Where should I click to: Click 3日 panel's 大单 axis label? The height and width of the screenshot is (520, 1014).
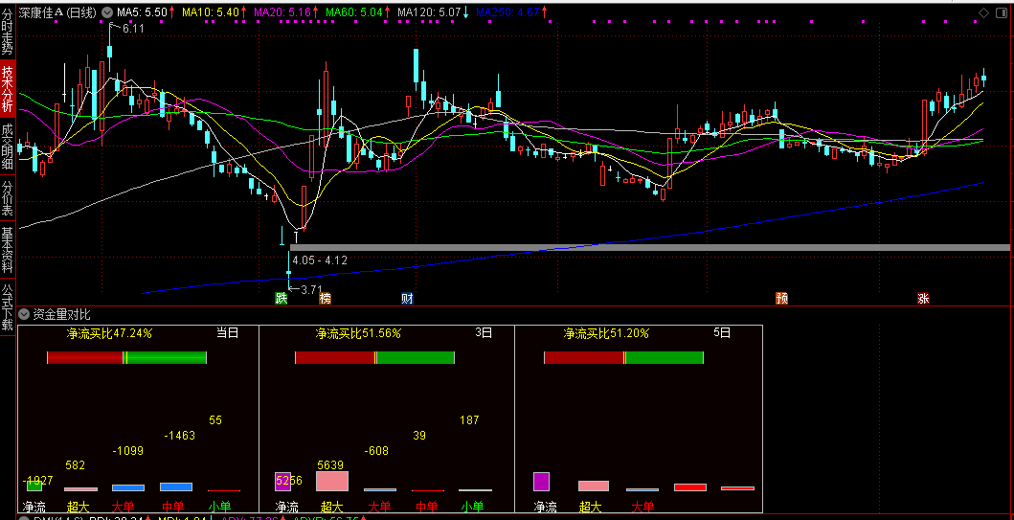coord(379,507)
